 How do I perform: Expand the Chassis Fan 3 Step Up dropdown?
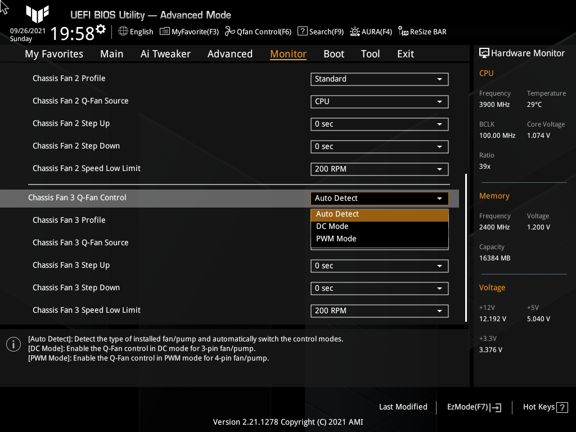(x=379, y=265)
